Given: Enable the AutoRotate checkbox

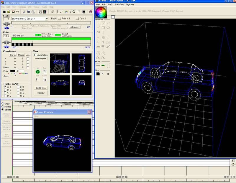Looking at the screenshot, I should pyautogui.click(x=35, y=55).
